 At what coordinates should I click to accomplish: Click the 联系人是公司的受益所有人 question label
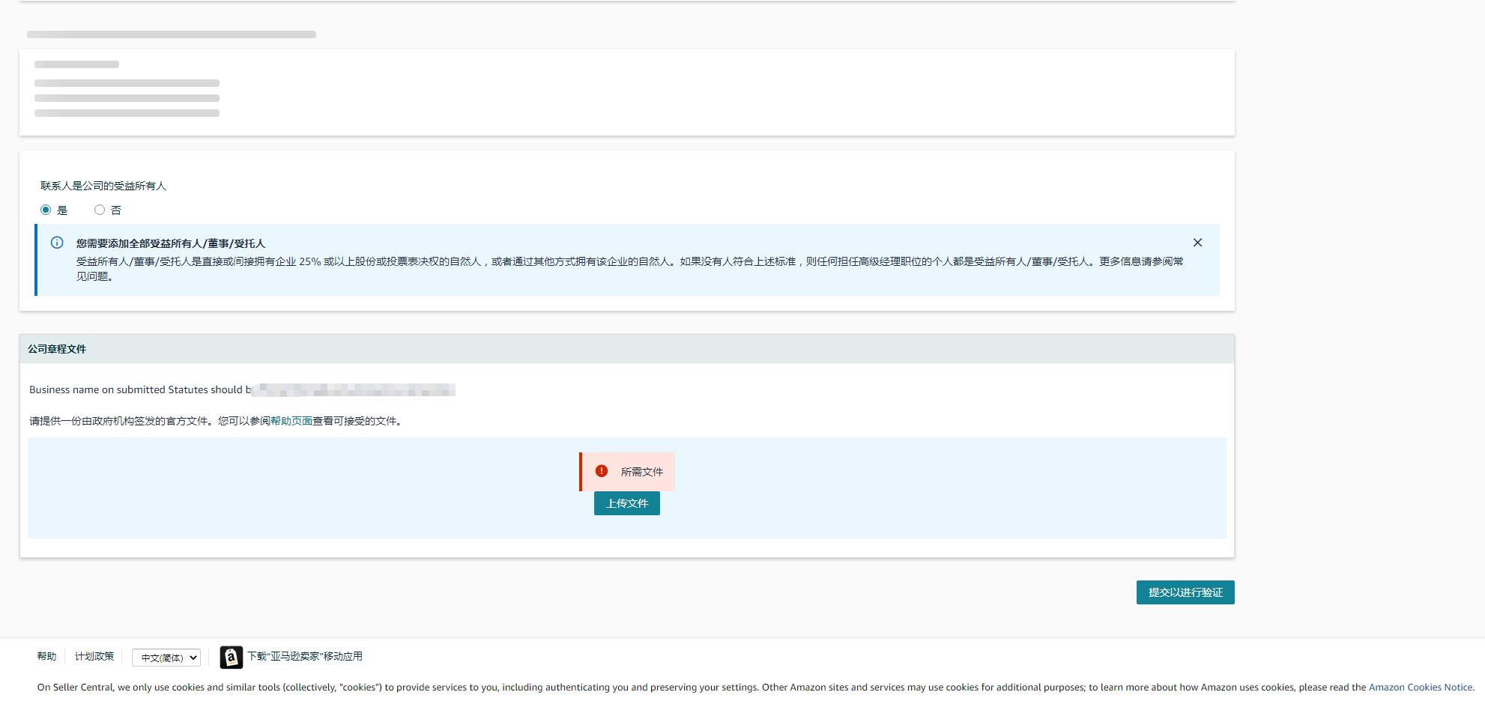[103, 186]
